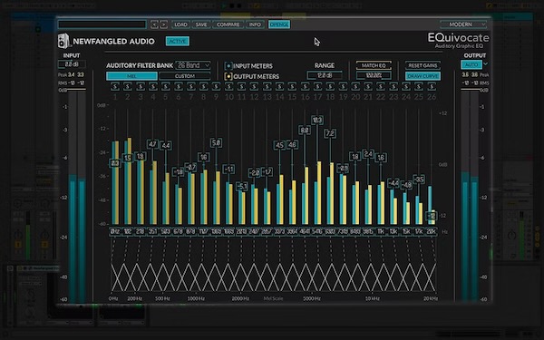The image size is (544, 340).
Task: Click the input gain dB value field
Action: click(x=72, y=64)
